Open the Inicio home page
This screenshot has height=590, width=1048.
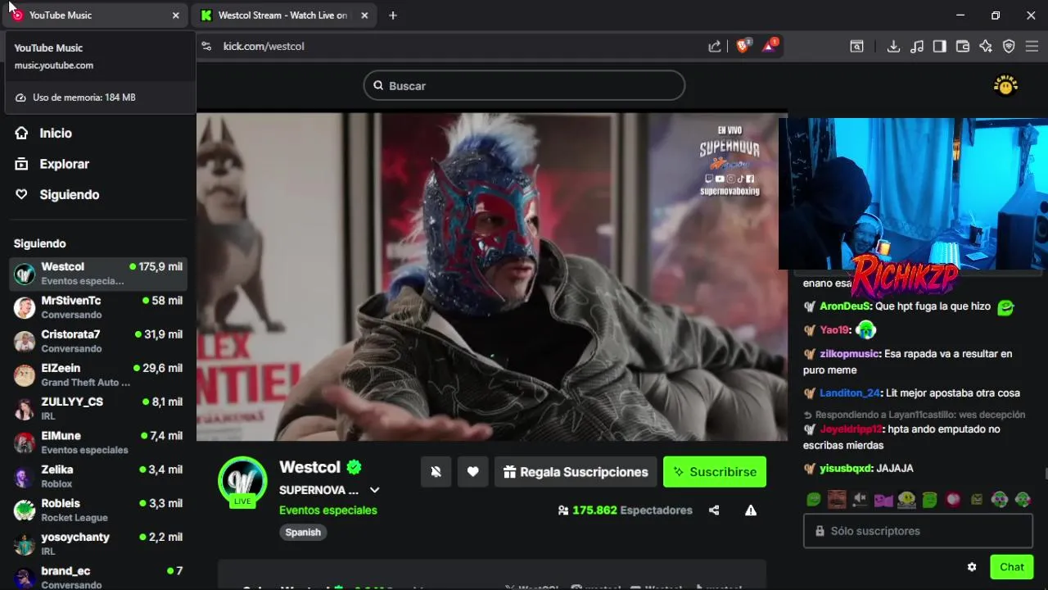tap(44, 133)
